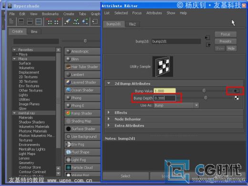Click the Bump Depth value field
This screenshot has width=248, height=186.
tap(165, 98)
